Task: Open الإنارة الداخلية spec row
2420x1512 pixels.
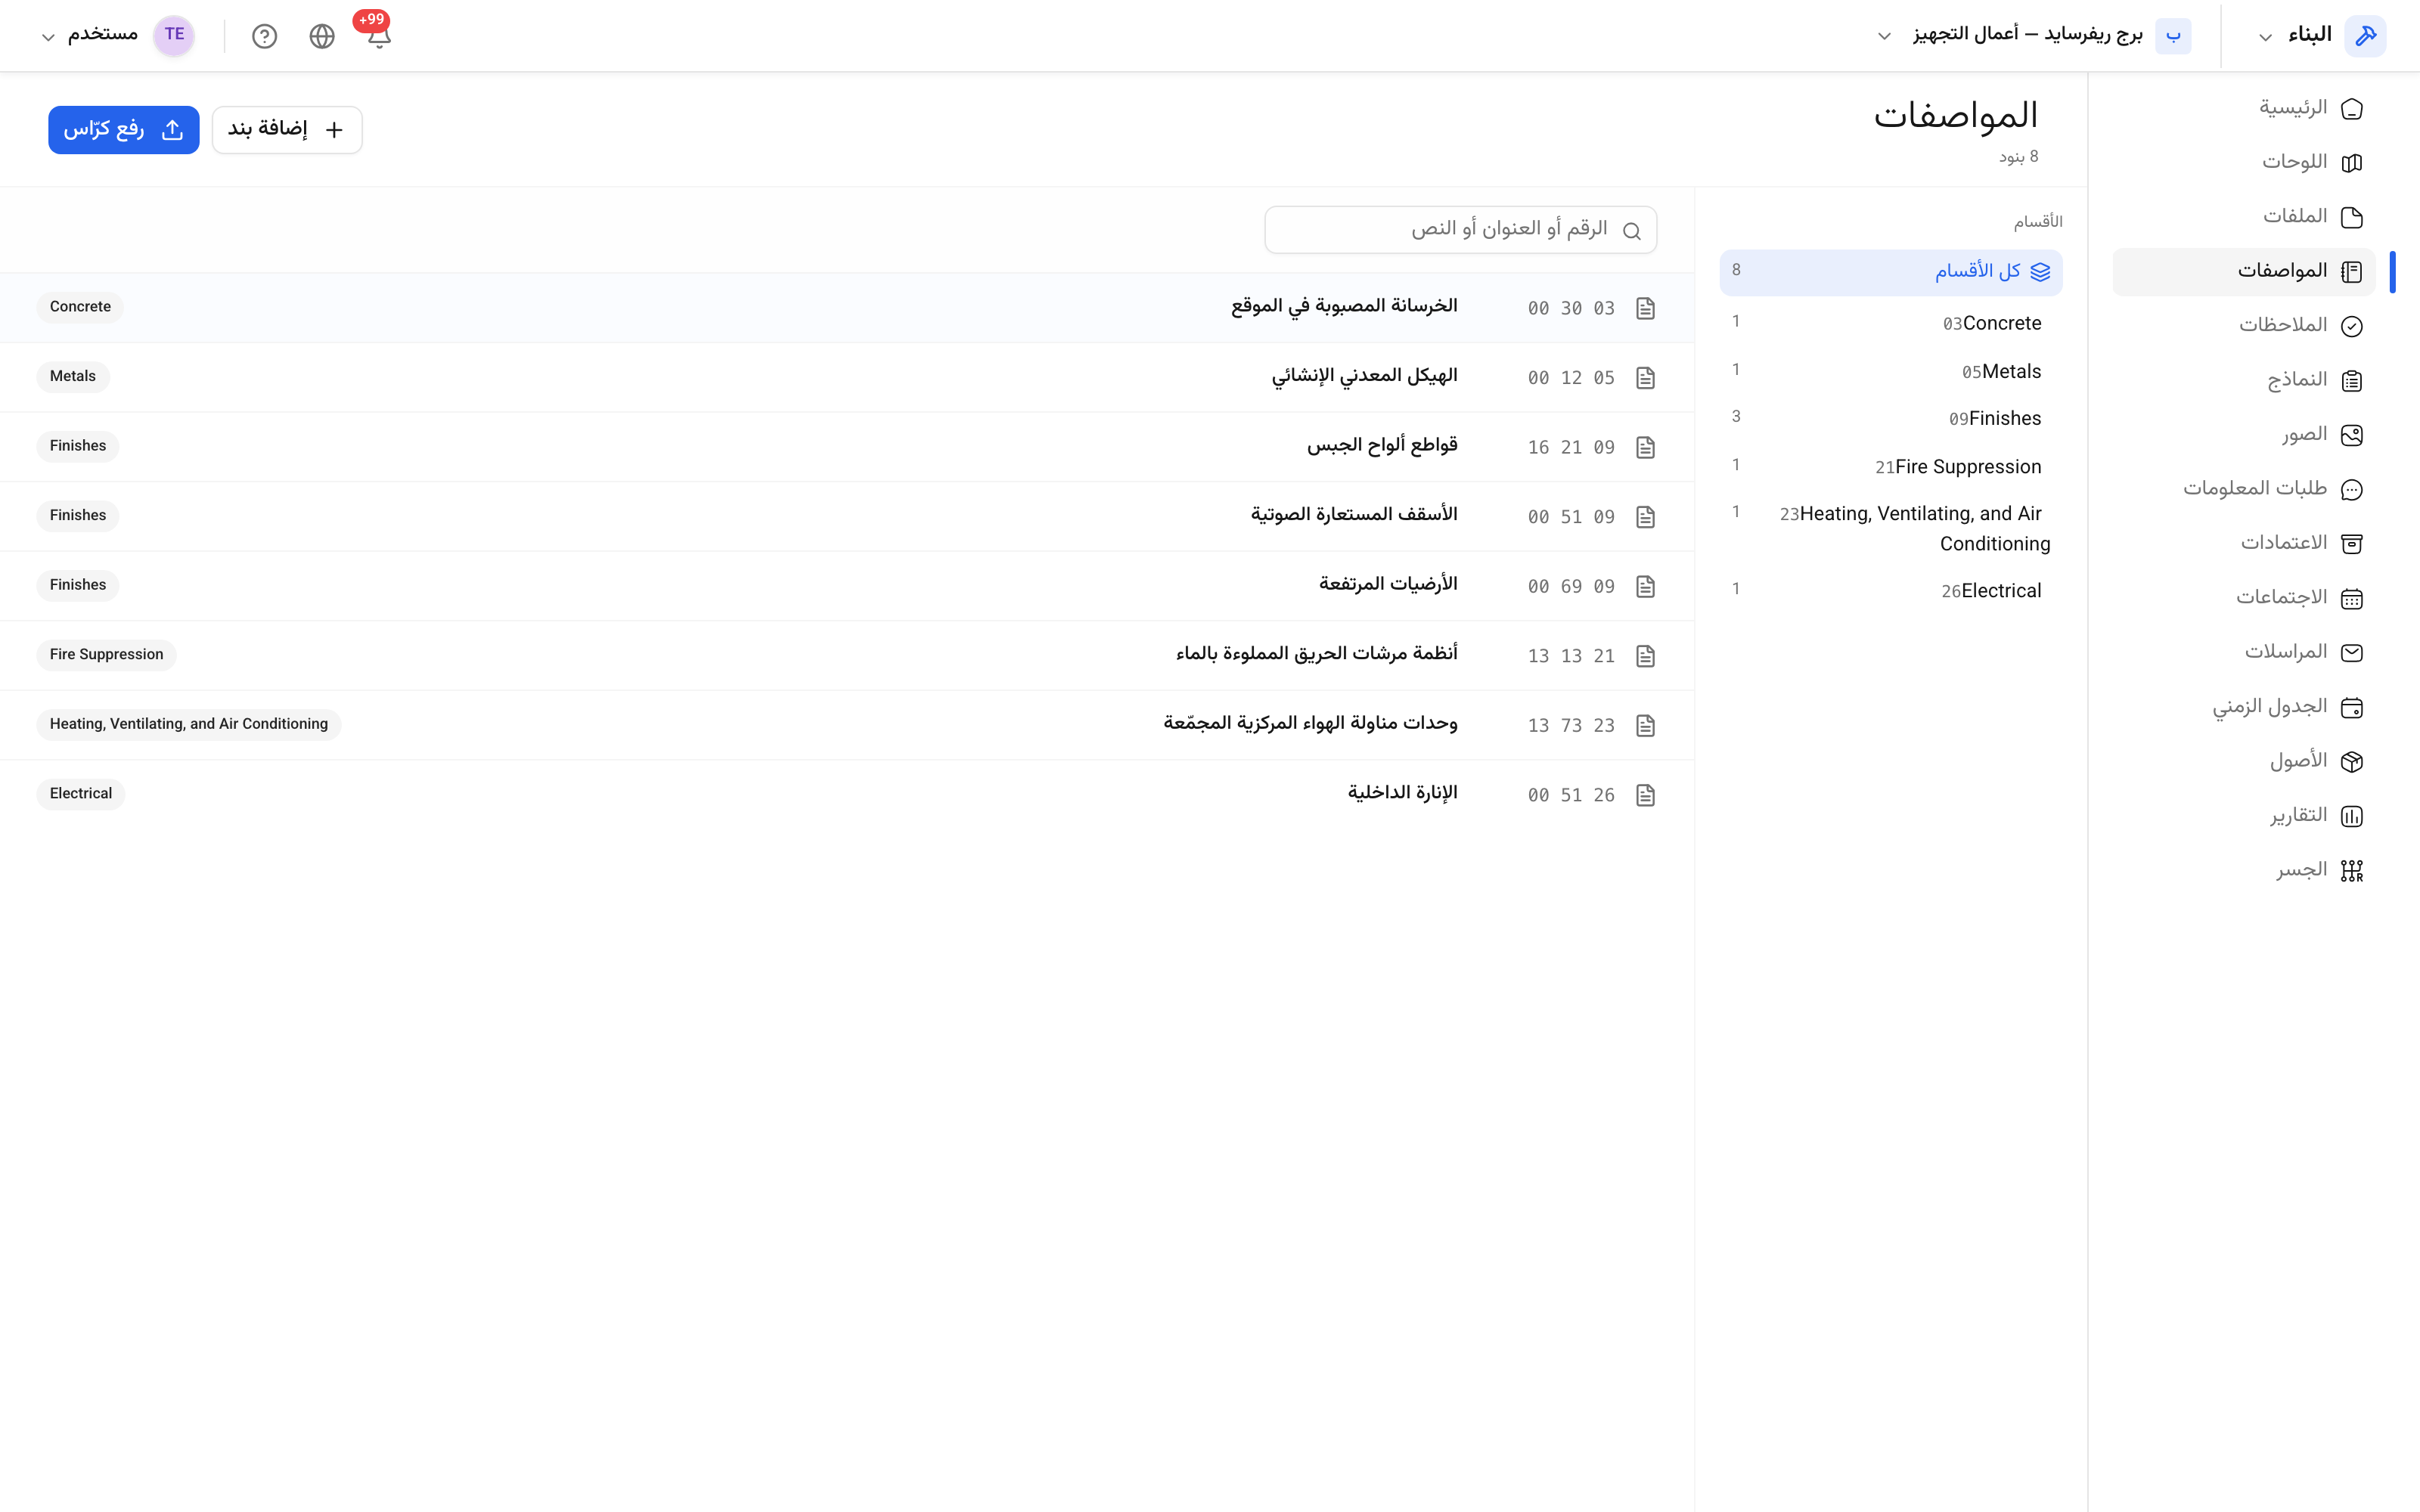Action: pyautogui.click(x=847, y=794)
